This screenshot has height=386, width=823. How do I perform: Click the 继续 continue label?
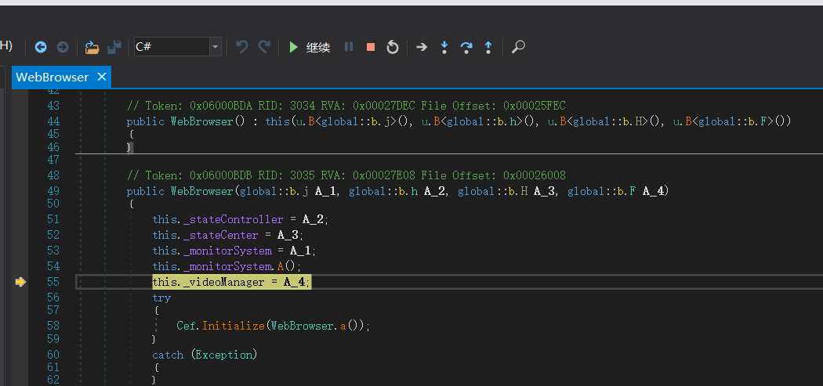pos(318,48)
